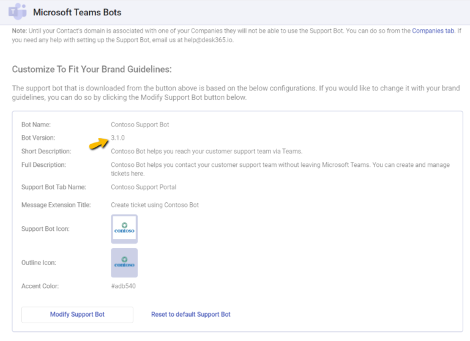Click the Accent Color label
The image size is (470, 341).
click(40, 286)
